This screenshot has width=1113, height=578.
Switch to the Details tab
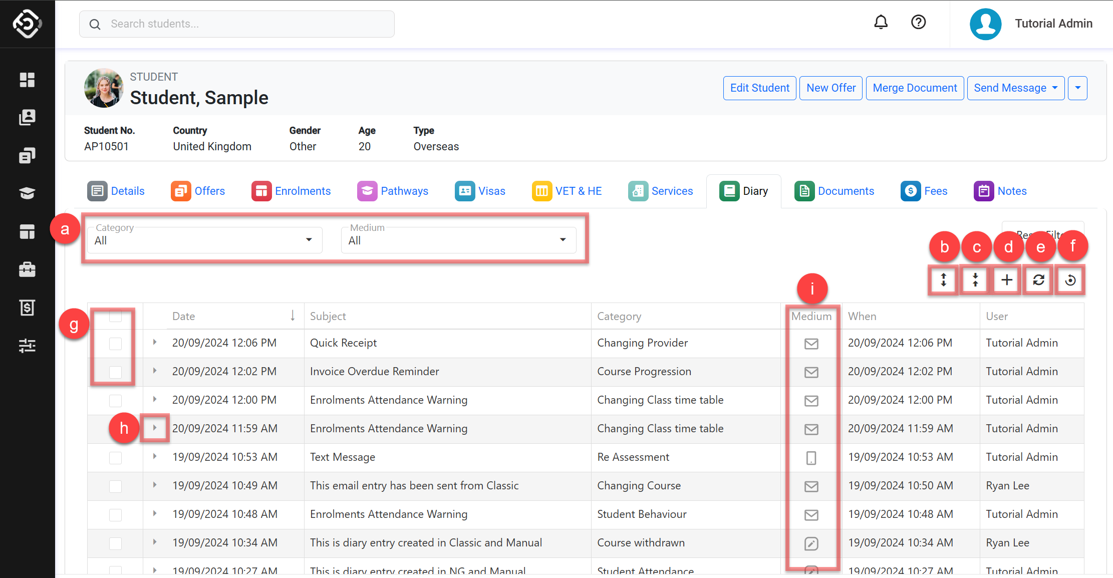[x=116, y=191]
